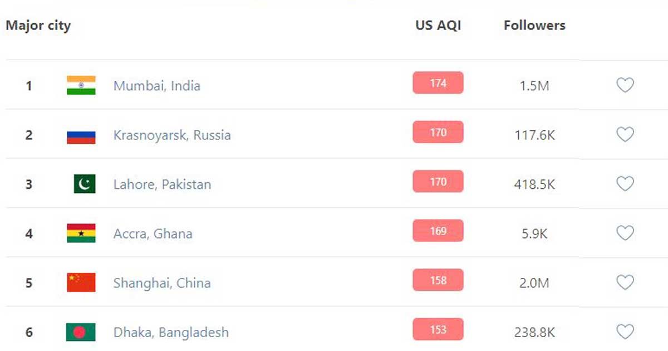Open the Lahore, Pakistan link
The image size is (668, 351).
[163, 184]
